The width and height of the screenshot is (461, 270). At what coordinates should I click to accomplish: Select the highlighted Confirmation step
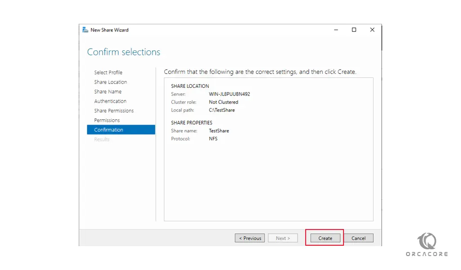(x=121, y=130)
